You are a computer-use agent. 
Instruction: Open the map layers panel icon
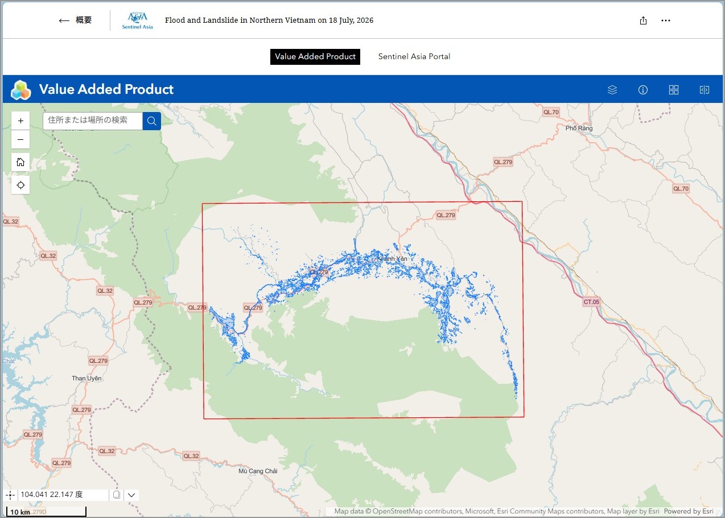click(x=612, y=90)
